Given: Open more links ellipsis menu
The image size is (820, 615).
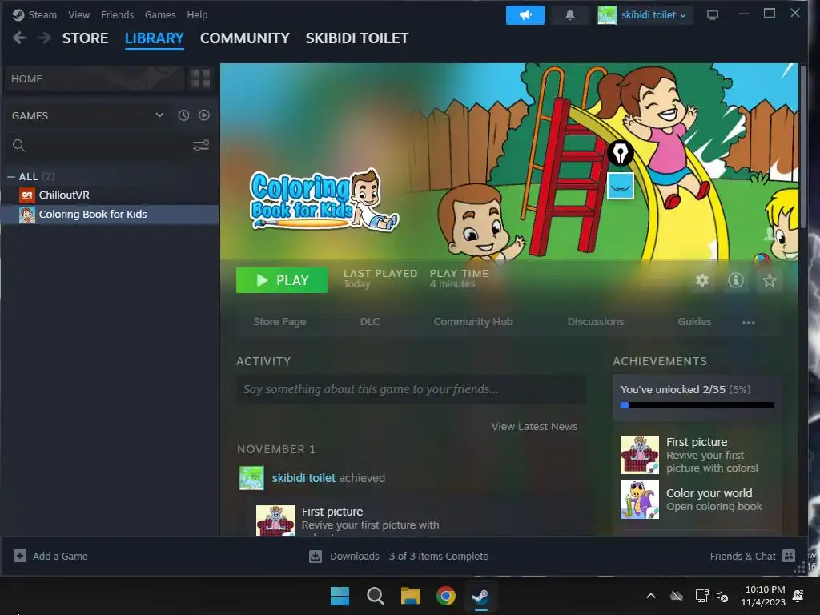Looking at the screenshot, I should (x=749, y=322).
